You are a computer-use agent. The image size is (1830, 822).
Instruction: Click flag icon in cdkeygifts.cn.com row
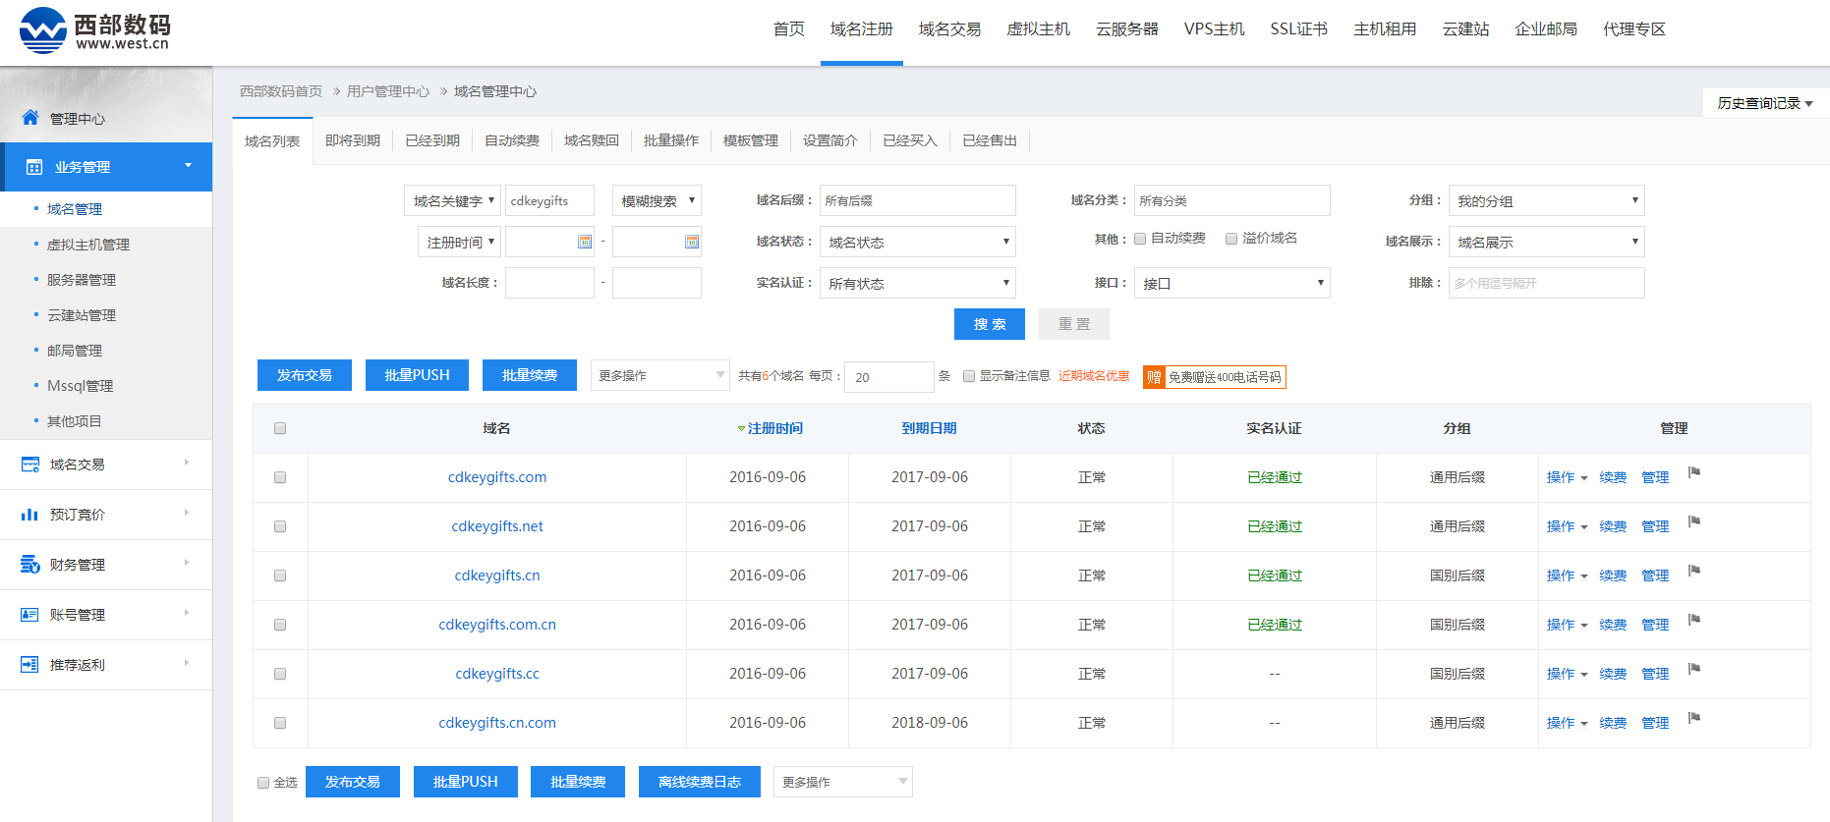tap(1694, 718)
